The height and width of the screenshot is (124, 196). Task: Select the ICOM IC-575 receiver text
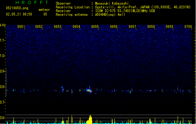tap(125, 11)
